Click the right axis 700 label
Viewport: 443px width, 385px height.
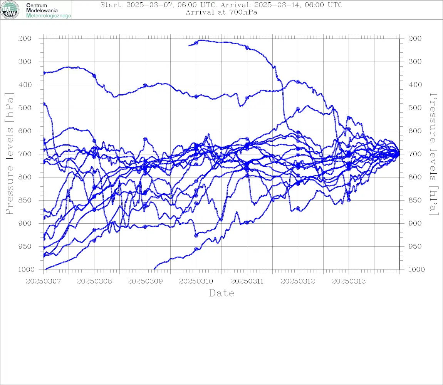click(x=415, y=154)
